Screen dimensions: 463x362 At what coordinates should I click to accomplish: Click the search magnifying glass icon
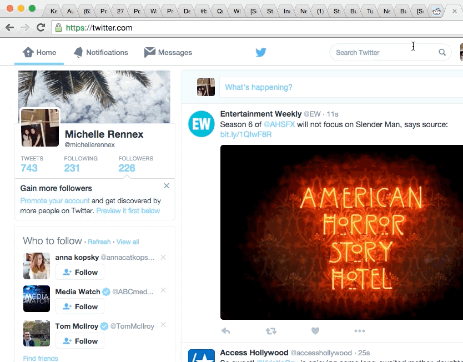coord(442,52)
